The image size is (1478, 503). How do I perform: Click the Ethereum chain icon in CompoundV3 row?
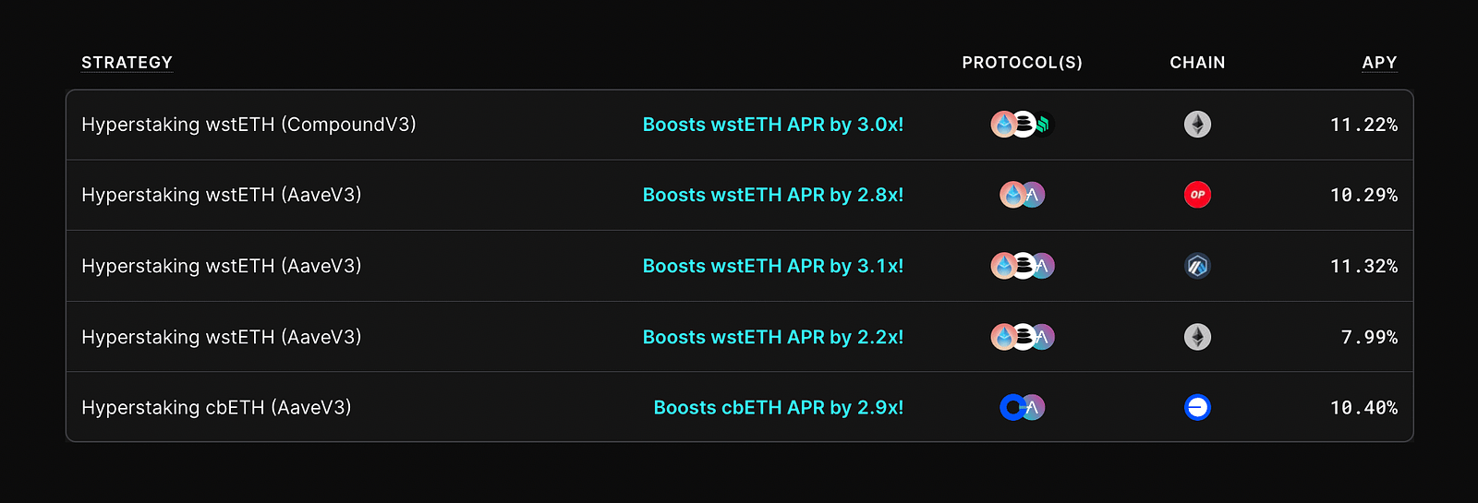[1197, 125]
